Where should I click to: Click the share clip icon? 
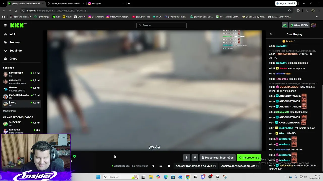point(153,166)
